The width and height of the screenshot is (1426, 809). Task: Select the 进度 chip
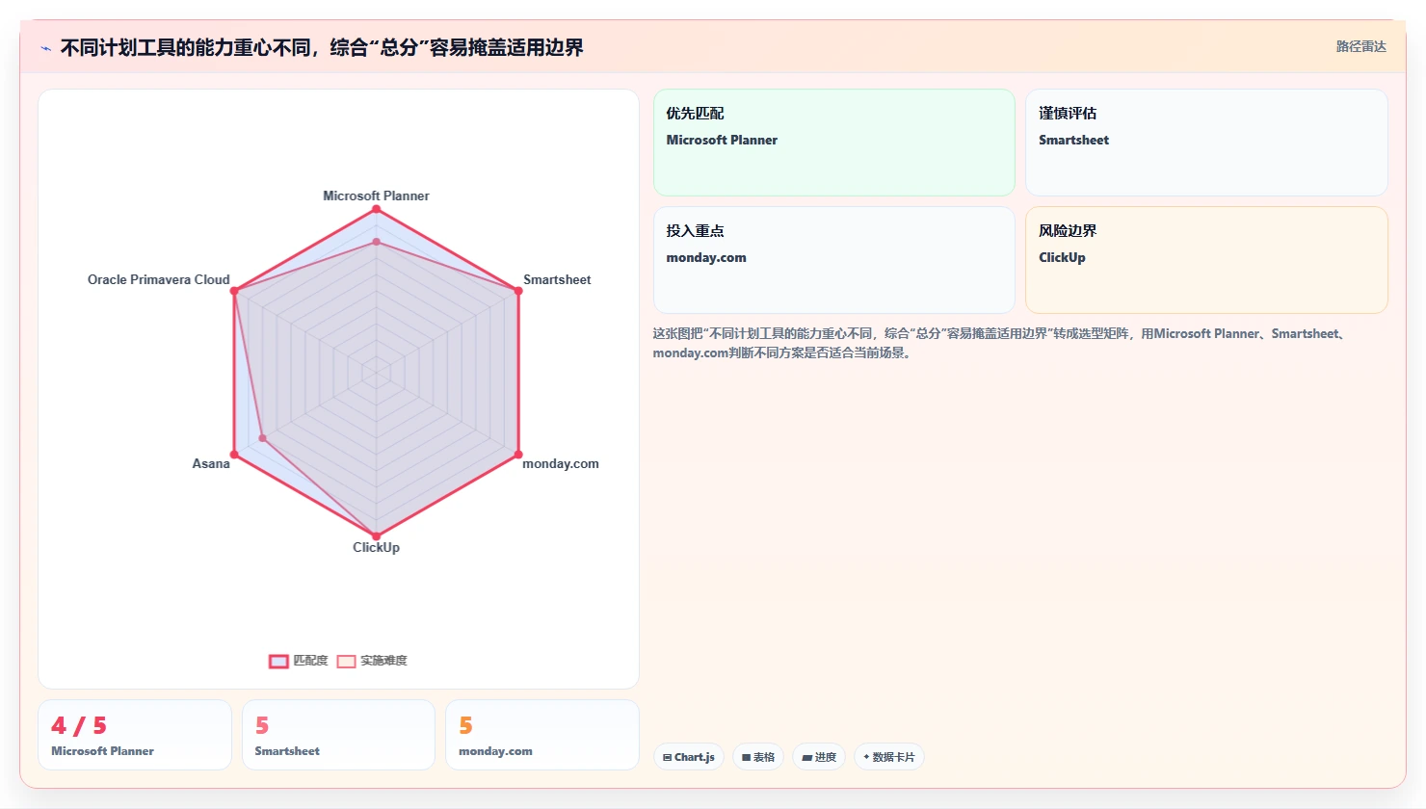pos(819,757)
